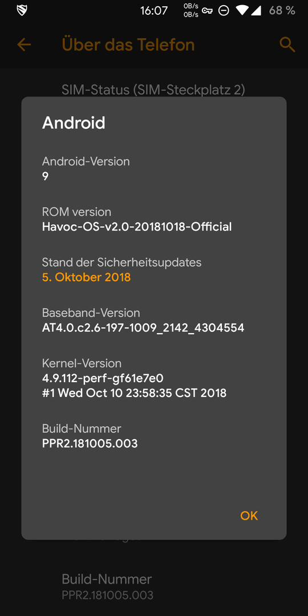Tap the OK button in the dialog
The height and width of the screenshot is (616, 308).
click(249, 516)
